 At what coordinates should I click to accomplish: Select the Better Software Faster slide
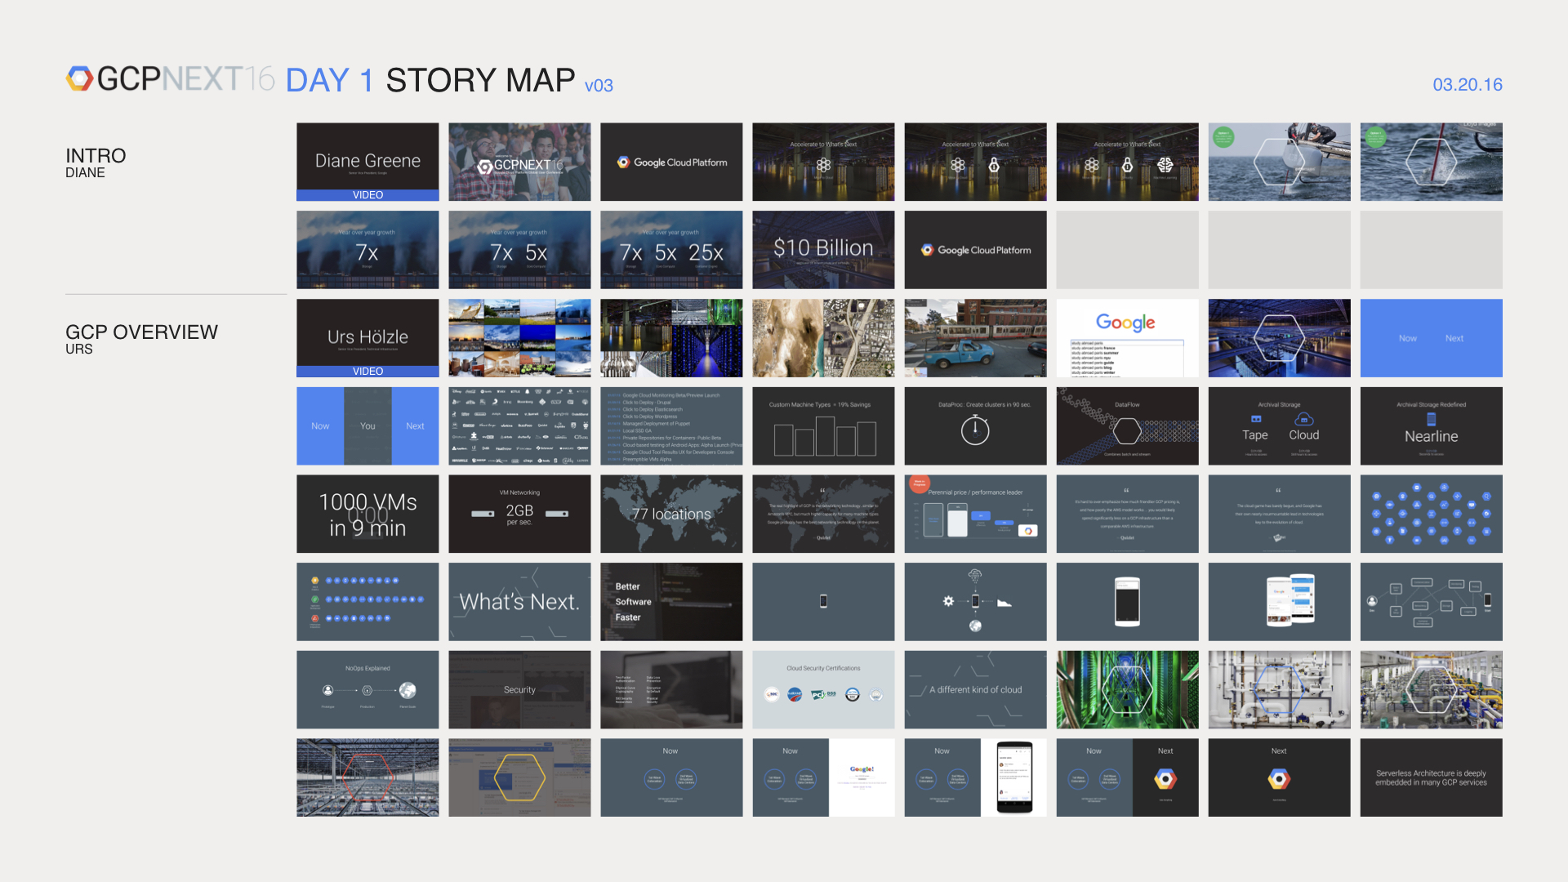pos(671,602)
